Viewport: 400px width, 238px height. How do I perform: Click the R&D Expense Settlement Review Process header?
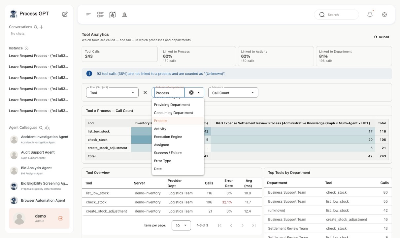tap(293, 123)
